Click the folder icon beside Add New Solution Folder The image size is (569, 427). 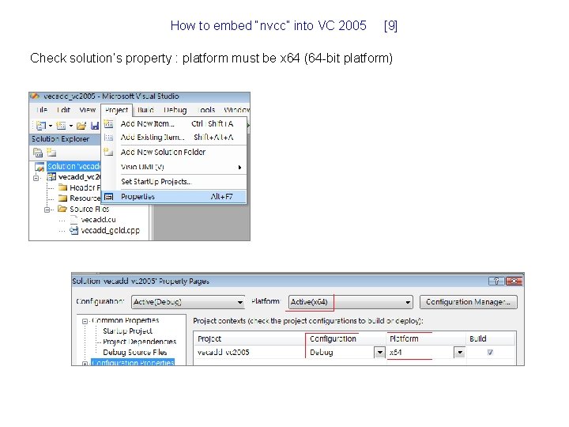pyautogui.click(x=108, y=152)
